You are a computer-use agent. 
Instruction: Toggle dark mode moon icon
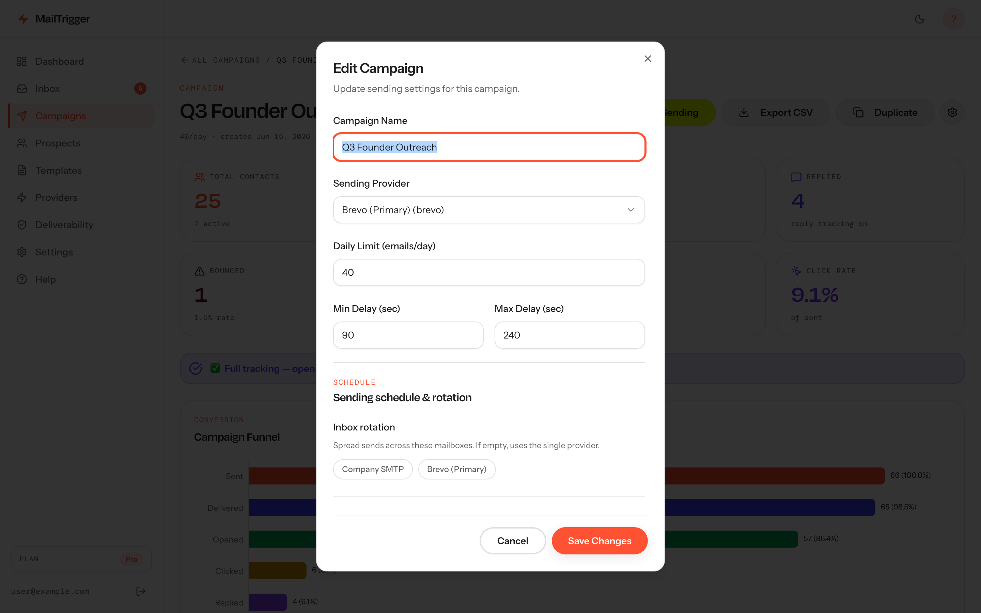pos(919,19)
